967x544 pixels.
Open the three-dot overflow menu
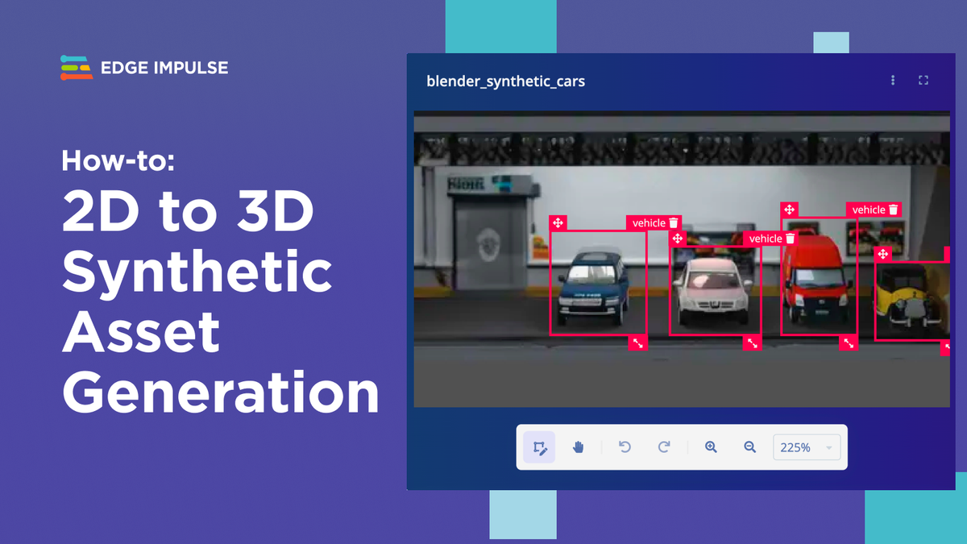click(892, 80)
